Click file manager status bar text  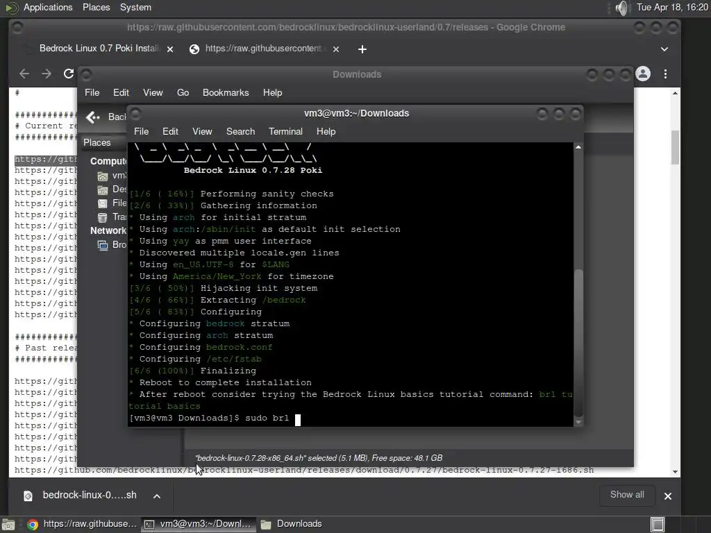click(319, 458)
